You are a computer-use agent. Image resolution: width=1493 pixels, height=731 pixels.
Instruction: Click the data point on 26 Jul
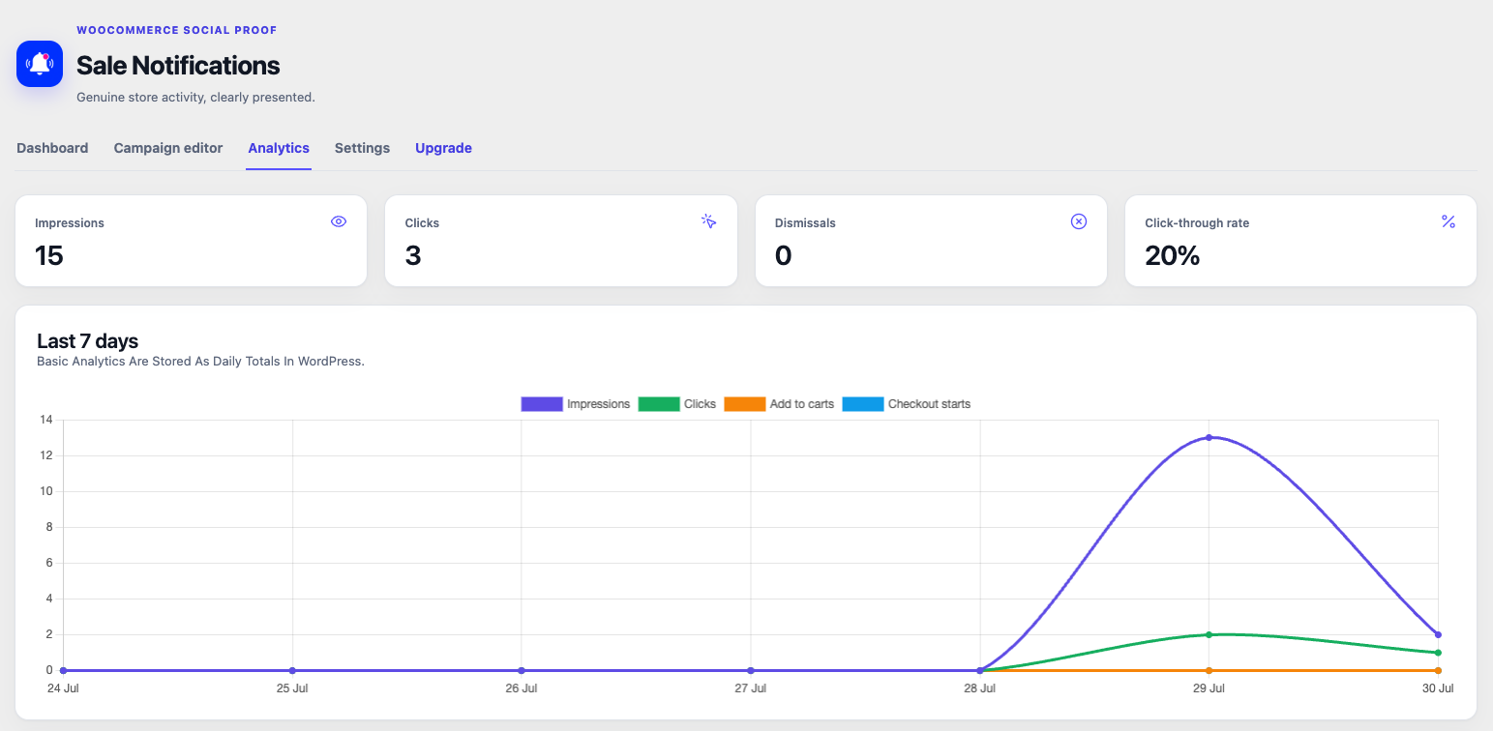(522, 670)
